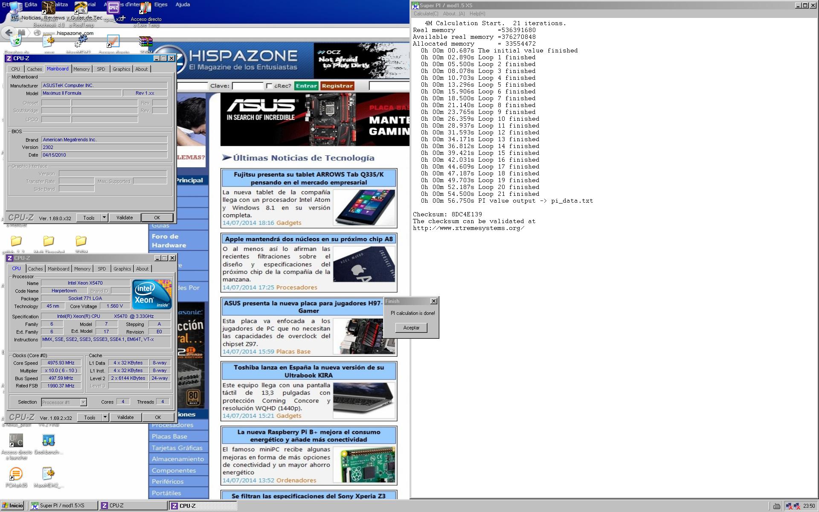The height and width of the screenshot is (512, 819).
Task: Click the Clave password input field
Action: click(247, 86)
